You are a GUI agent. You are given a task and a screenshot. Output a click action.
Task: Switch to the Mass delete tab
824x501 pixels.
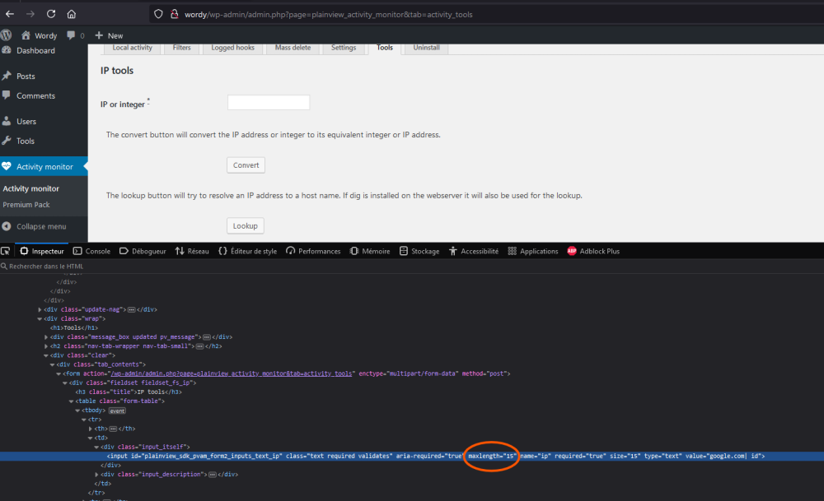tap(293, 48)
